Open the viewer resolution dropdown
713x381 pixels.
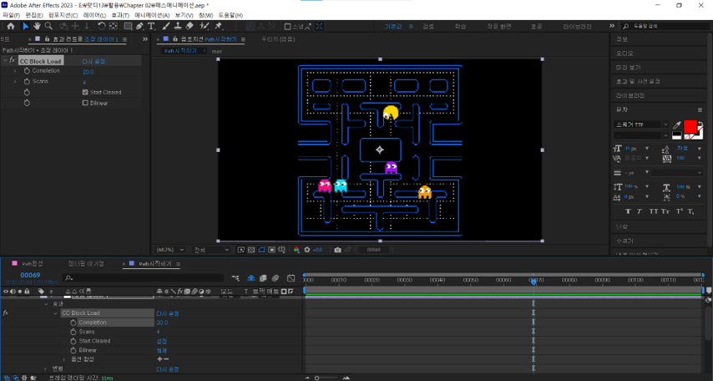pyautogui.click(x=211, y=250)
